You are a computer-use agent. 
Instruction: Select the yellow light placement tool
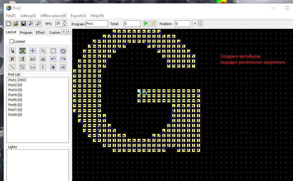[x=22, y=51]
